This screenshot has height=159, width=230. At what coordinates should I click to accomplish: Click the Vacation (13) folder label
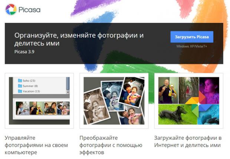click(x=31, y=91)
